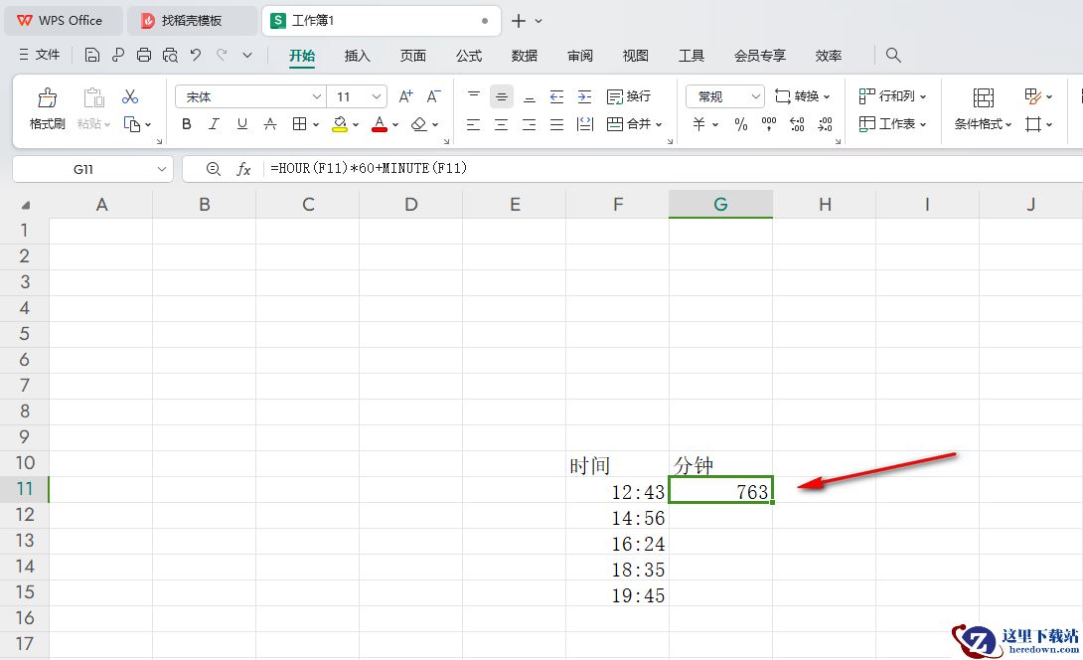Decrease font size with A- icon
The image size is (1083, 660).
tap(434, 96)
